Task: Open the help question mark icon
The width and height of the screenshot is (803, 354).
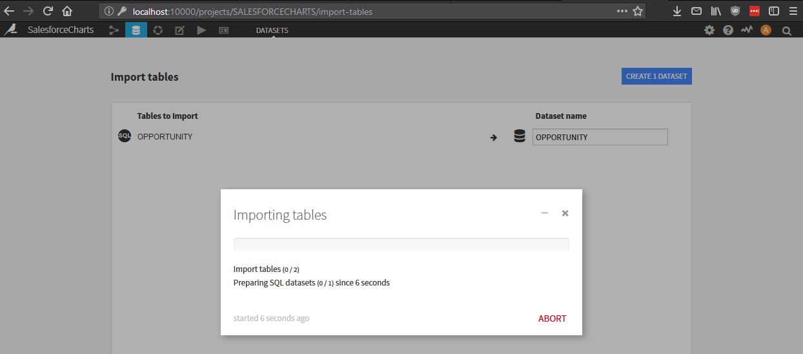Action: pos(728,30)
